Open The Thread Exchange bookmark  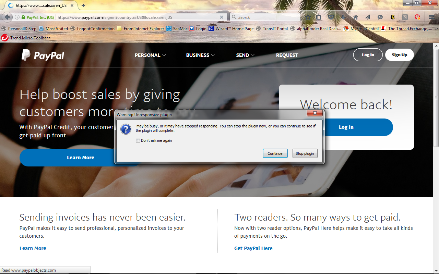(x=406, y=29)
